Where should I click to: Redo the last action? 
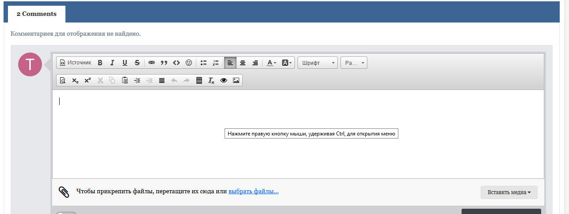pos(187,80)
